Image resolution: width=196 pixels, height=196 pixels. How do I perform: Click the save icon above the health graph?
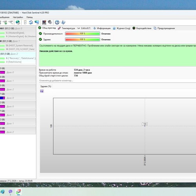pos(42,91)
